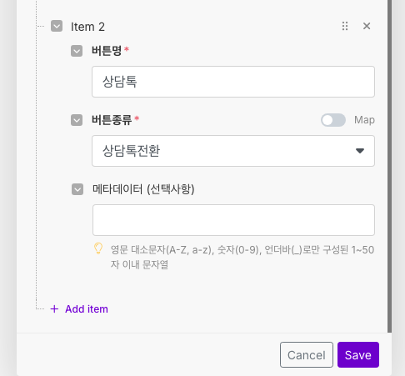Collapse the 버튼명 field chevron
Image resolution: width=405 pixels, height=376 pixels.
[x=77, y=51]
